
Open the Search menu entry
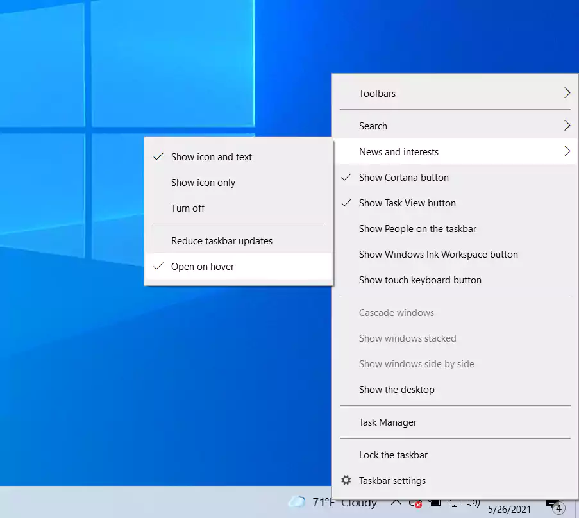tap(455, 126)
